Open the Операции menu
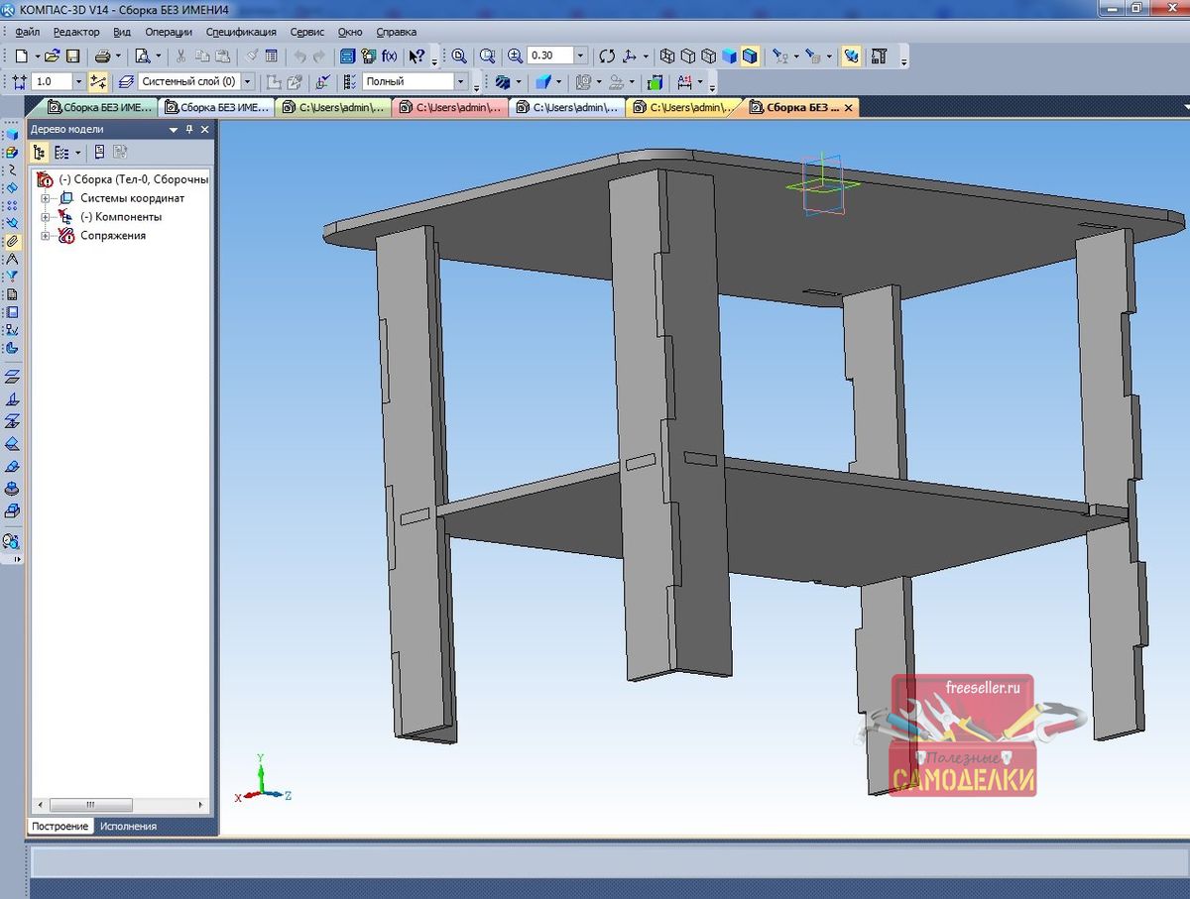Viewport: 1190px width, 899px height. (x=168, y=32)
